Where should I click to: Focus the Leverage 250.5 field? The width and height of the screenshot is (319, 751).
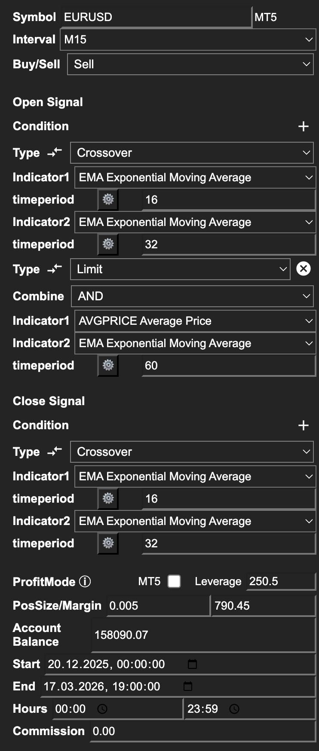pyautogui.click(x=280, y=581)
